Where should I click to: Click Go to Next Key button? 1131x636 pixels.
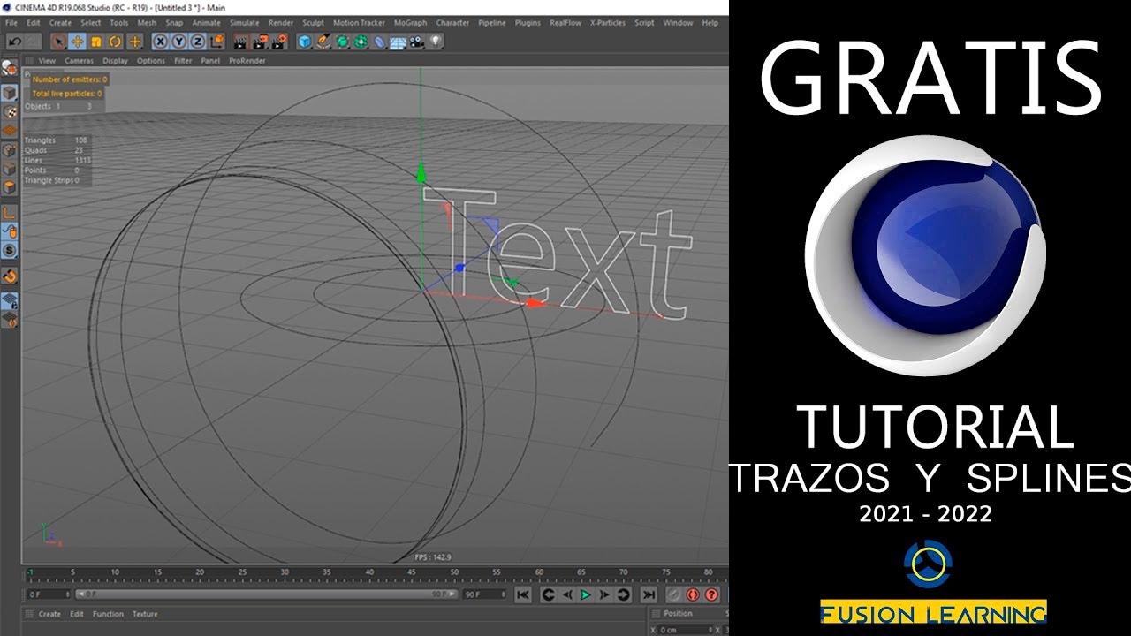click(623, 594)
